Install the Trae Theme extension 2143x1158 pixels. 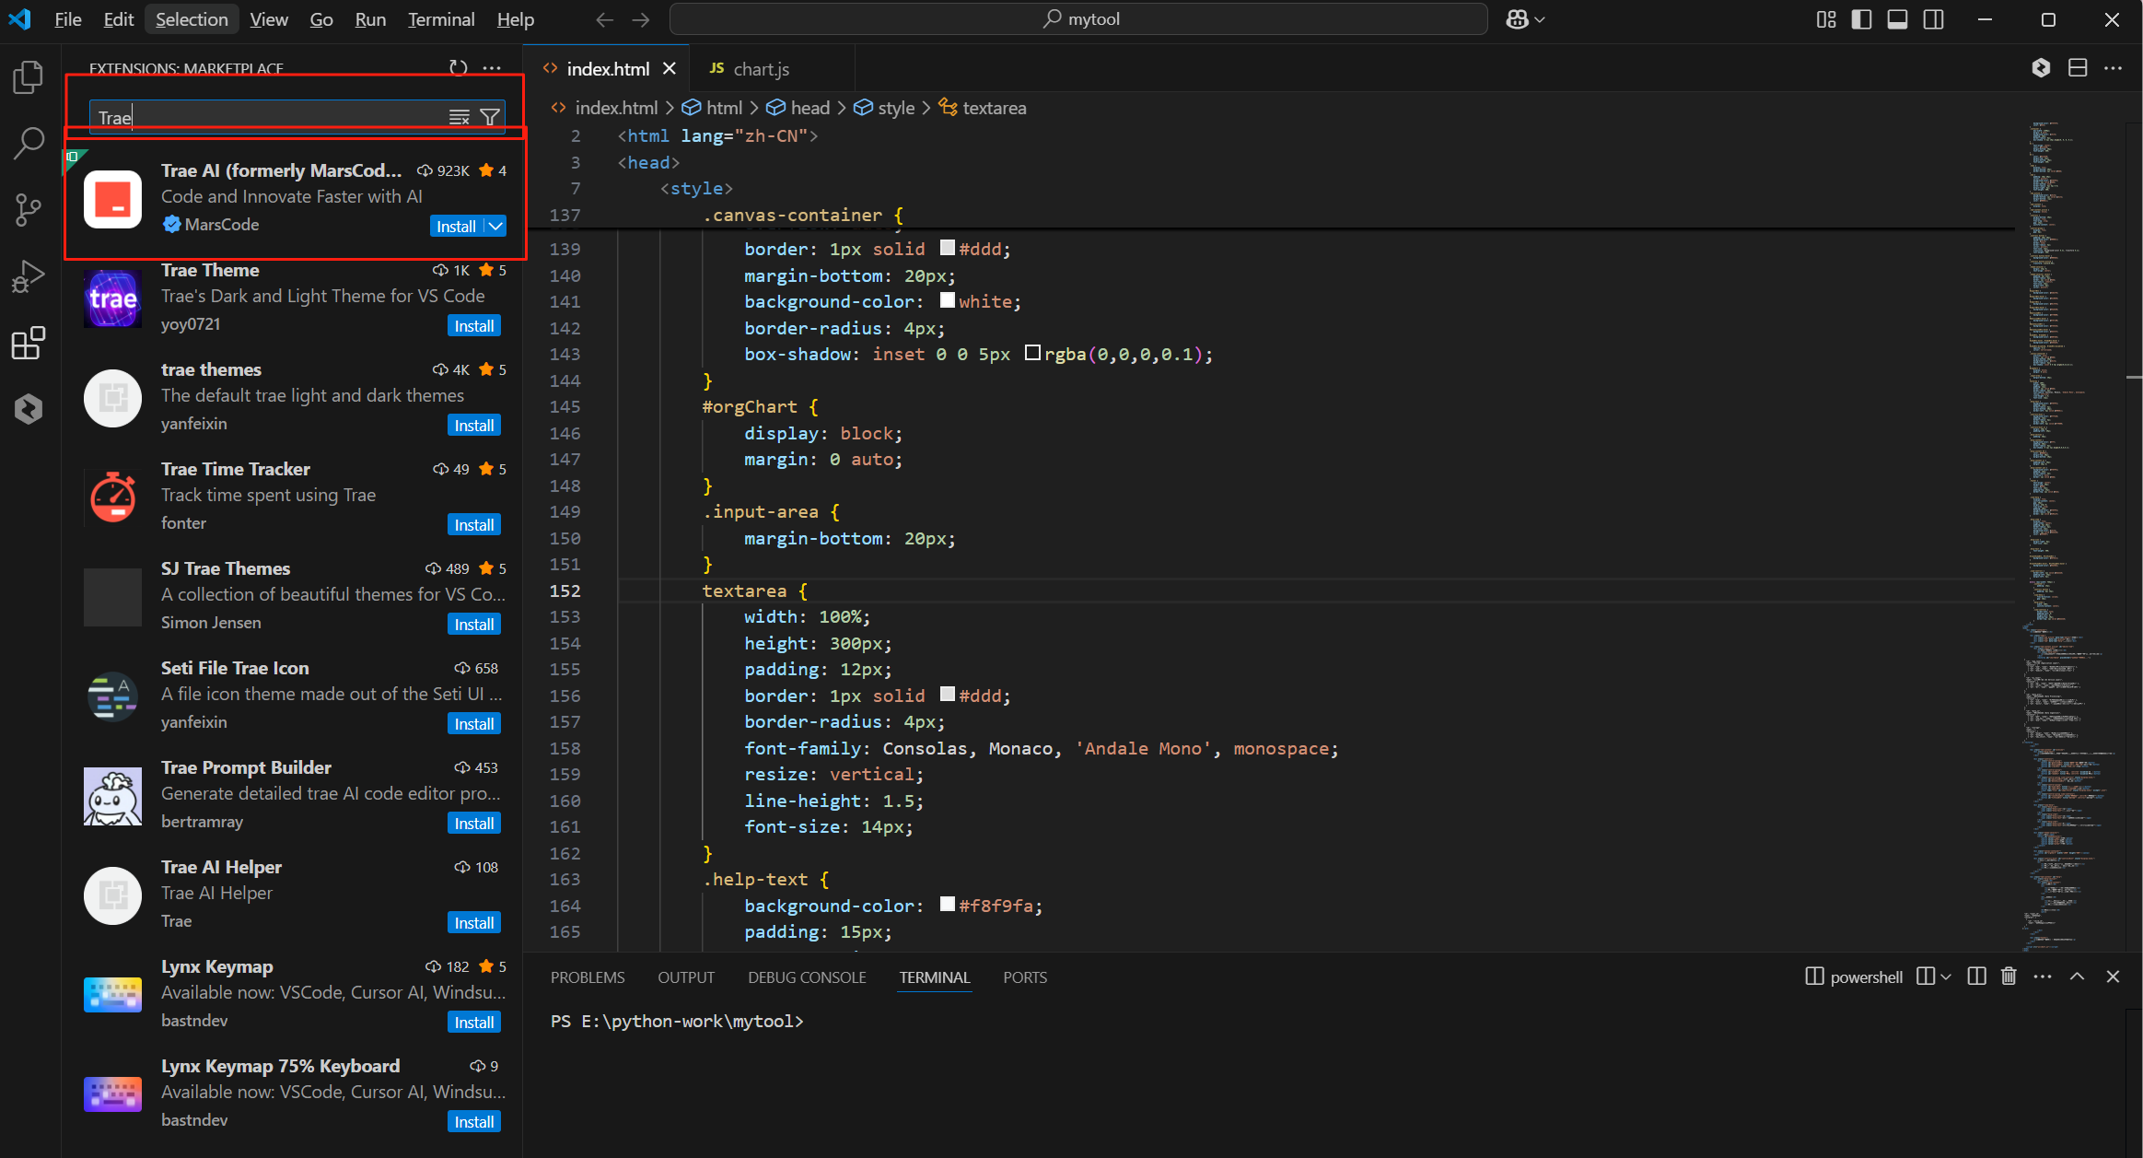click(x=474, y=326)
